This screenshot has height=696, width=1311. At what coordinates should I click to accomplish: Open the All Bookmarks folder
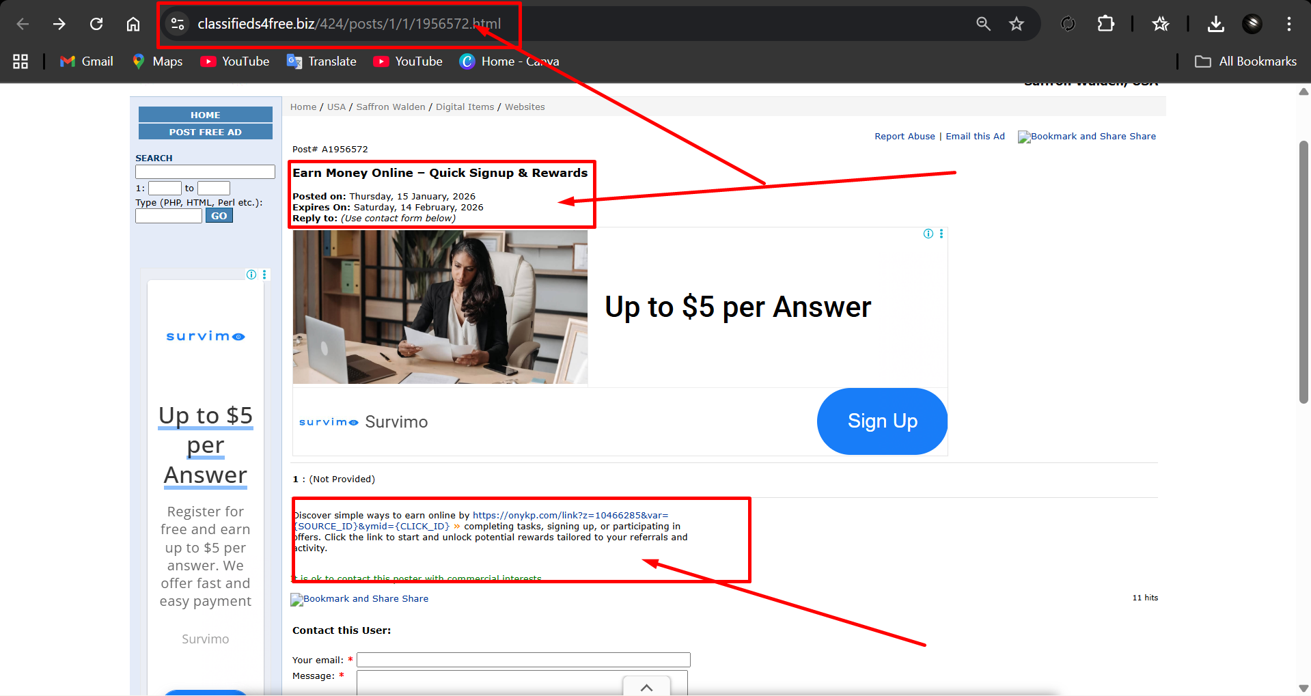pos(1245,61)
